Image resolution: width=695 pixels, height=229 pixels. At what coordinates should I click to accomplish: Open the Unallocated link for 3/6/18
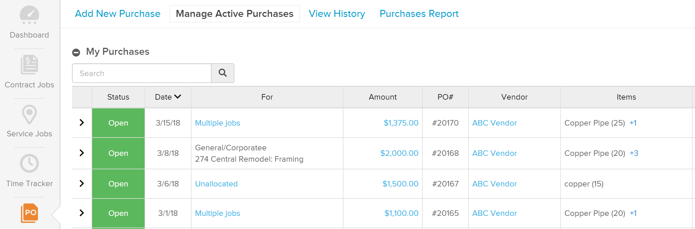click(216, 184)
